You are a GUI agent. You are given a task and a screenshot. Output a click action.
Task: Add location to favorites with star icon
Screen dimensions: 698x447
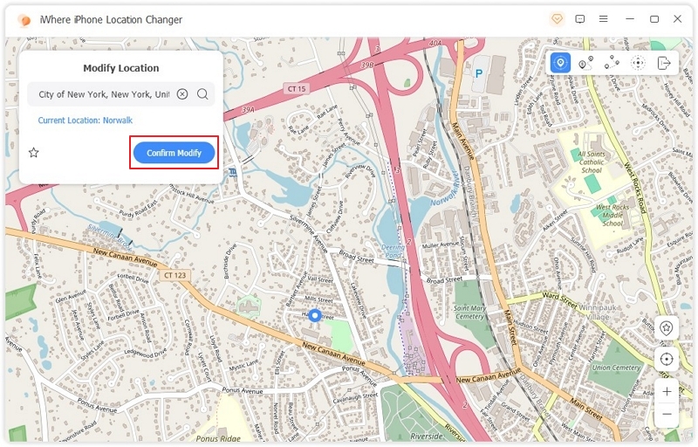click(34, 153)
